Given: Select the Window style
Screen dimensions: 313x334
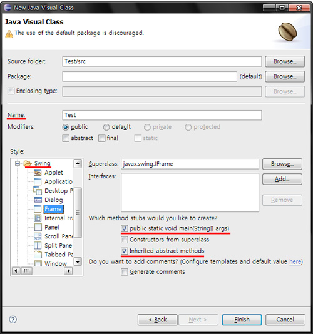Looking at the screenshot, I should tap(56, 263).
